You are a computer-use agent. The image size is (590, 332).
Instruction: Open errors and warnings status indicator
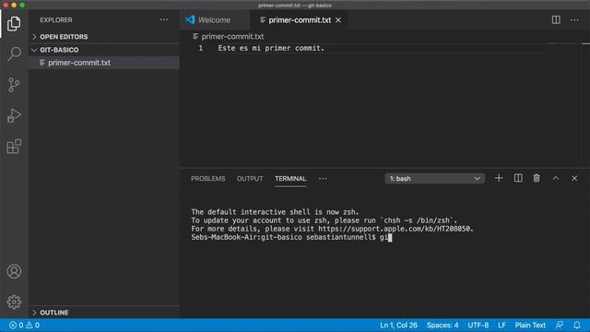click(24, 326)
